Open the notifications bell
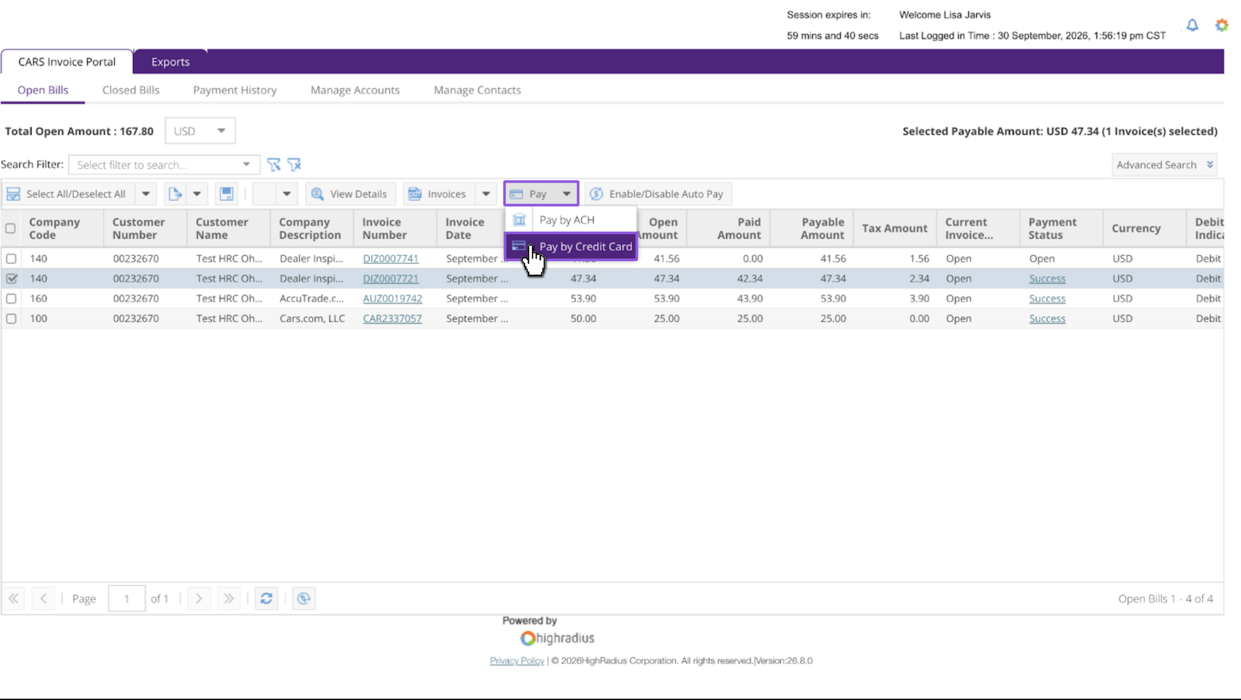The image size is (1241, 700). pyautogui.click(x=1192, y=25)
